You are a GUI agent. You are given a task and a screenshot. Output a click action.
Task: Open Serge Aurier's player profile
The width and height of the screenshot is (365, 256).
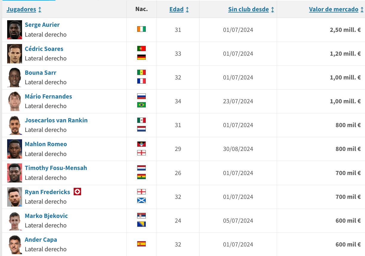pos(42,25)
